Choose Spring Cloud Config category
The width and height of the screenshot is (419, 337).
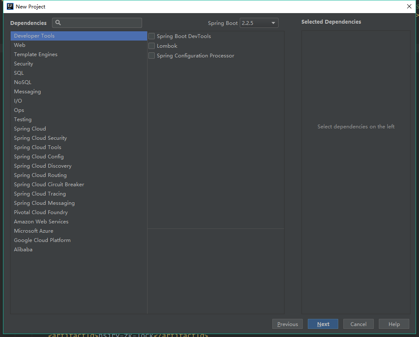[79, 157]
